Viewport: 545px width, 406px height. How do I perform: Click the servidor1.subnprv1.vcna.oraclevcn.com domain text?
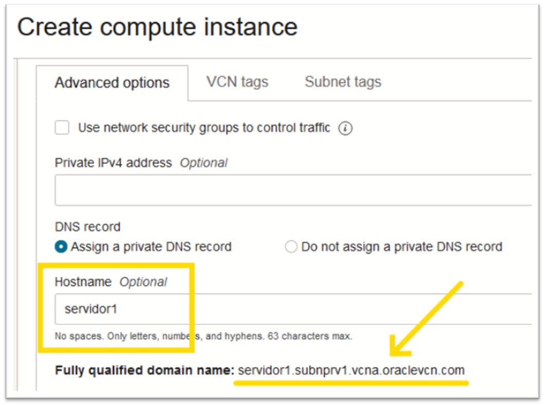pyautogui.click(x=352, y=370)
